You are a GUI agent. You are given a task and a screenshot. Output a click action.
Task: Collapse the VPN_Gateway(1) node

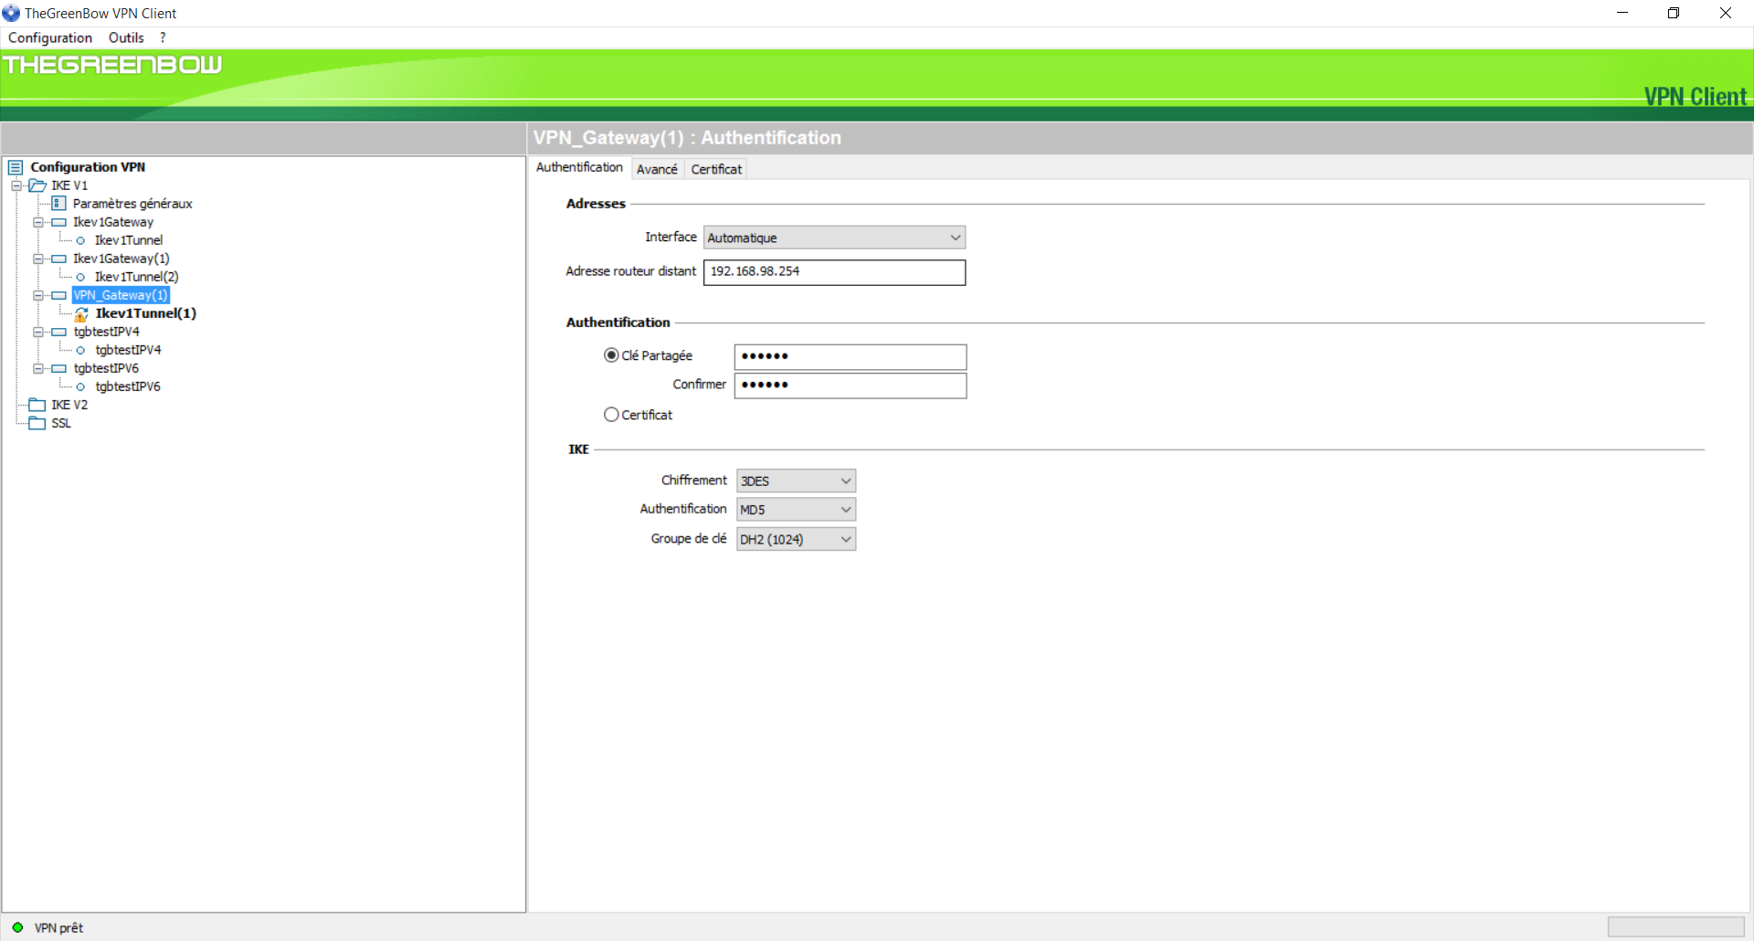point(38,295)
